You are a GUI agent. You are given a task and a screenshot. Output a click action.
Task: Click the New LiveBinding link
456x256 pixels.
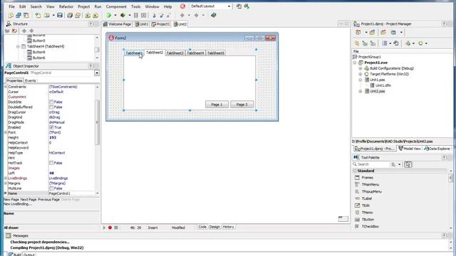(x=18, y=204)
